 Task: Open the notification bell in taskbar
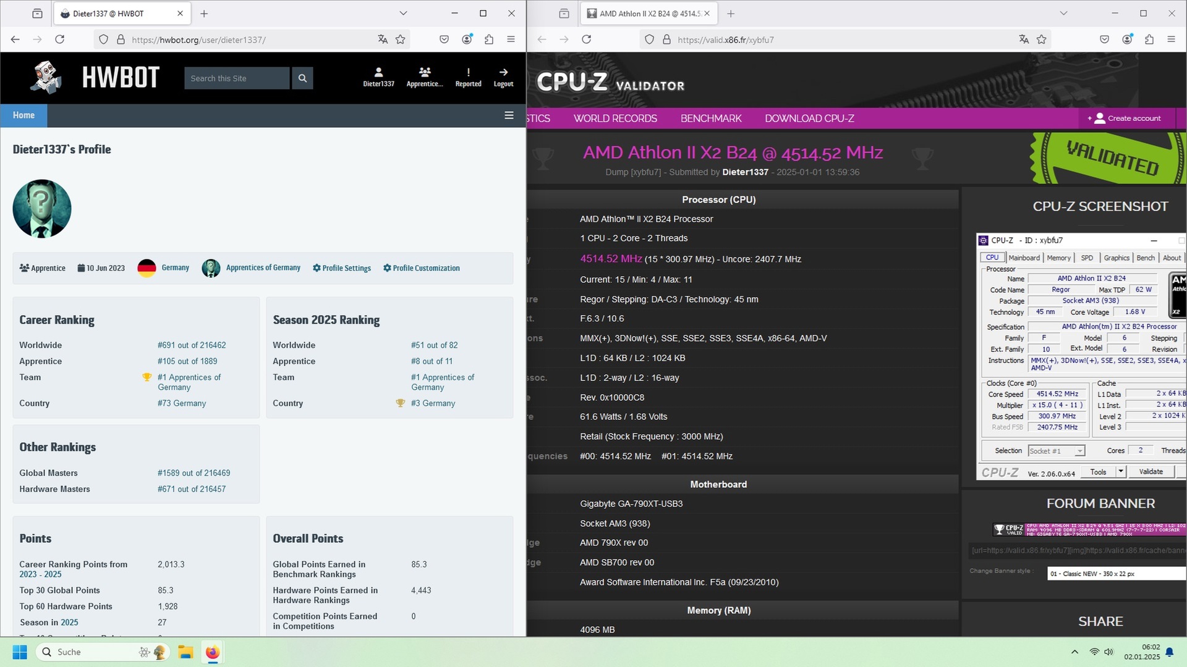pyautogui.click(x=1170, y=652)
